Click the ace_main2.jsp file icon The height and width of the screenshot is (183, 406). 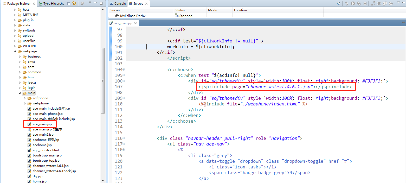pos(29,135)
